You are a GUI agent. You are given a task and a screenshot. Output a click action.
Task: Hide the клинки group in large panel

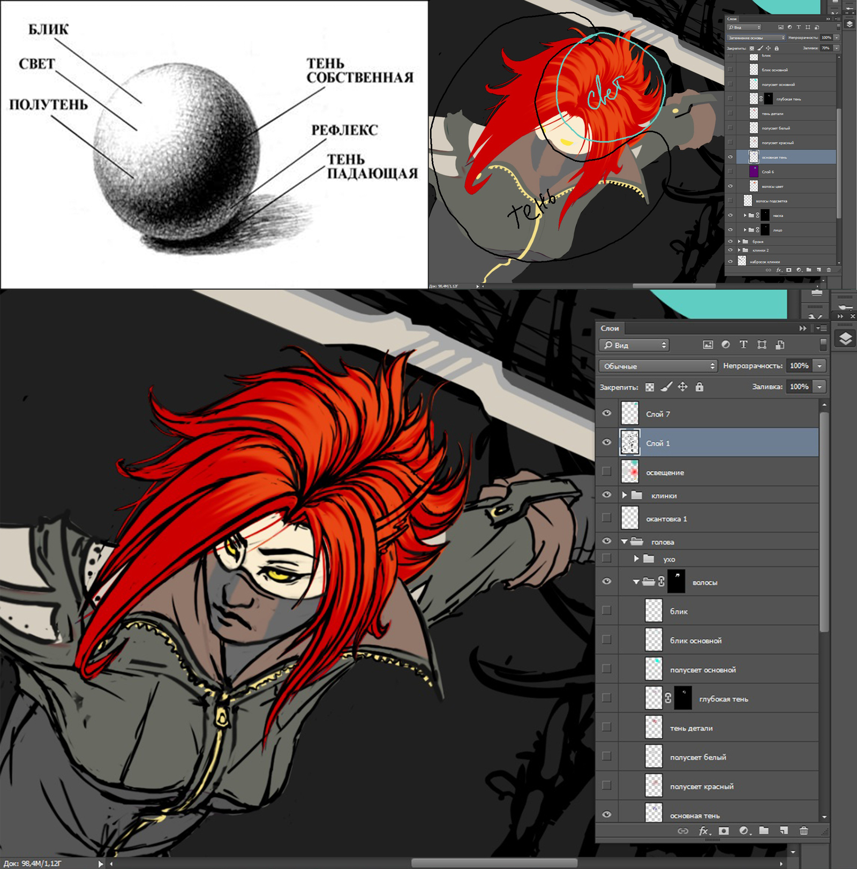(x=606, y=495)
